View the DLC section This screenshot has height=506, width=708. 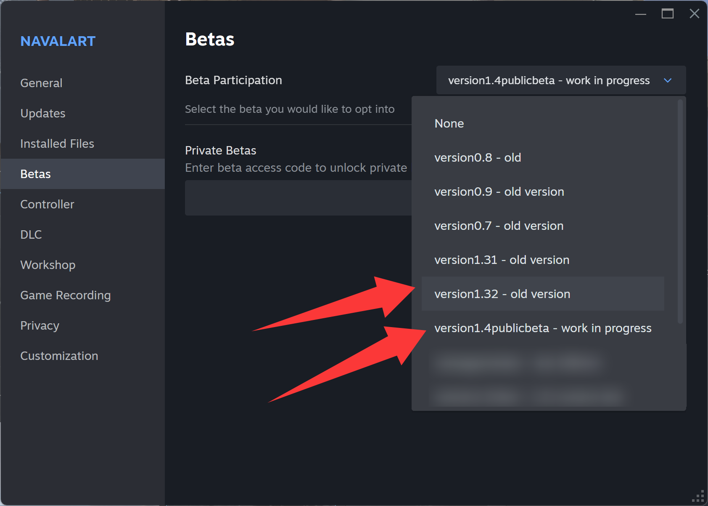[x=31, y=234]
